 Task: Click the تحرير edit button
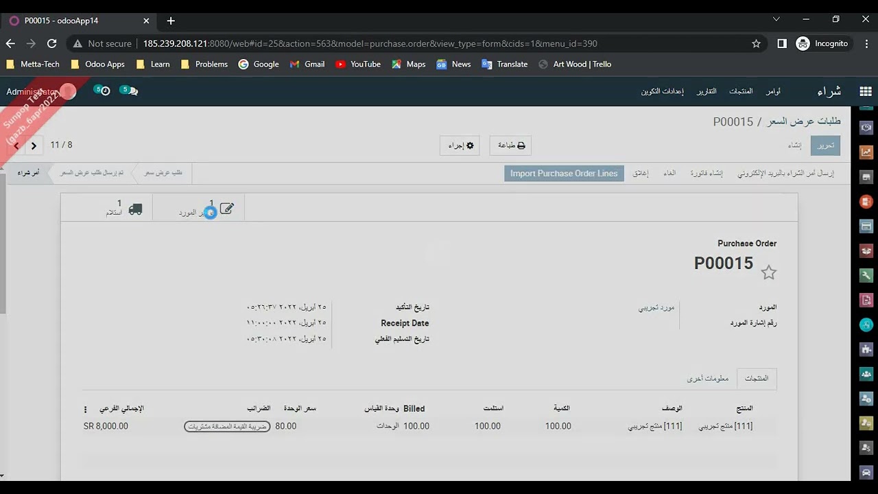[825, 145]
